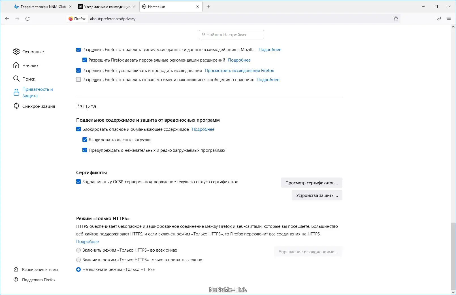
Task: Click the Найти в Настройках search field
Action: [x=231, y=35]
